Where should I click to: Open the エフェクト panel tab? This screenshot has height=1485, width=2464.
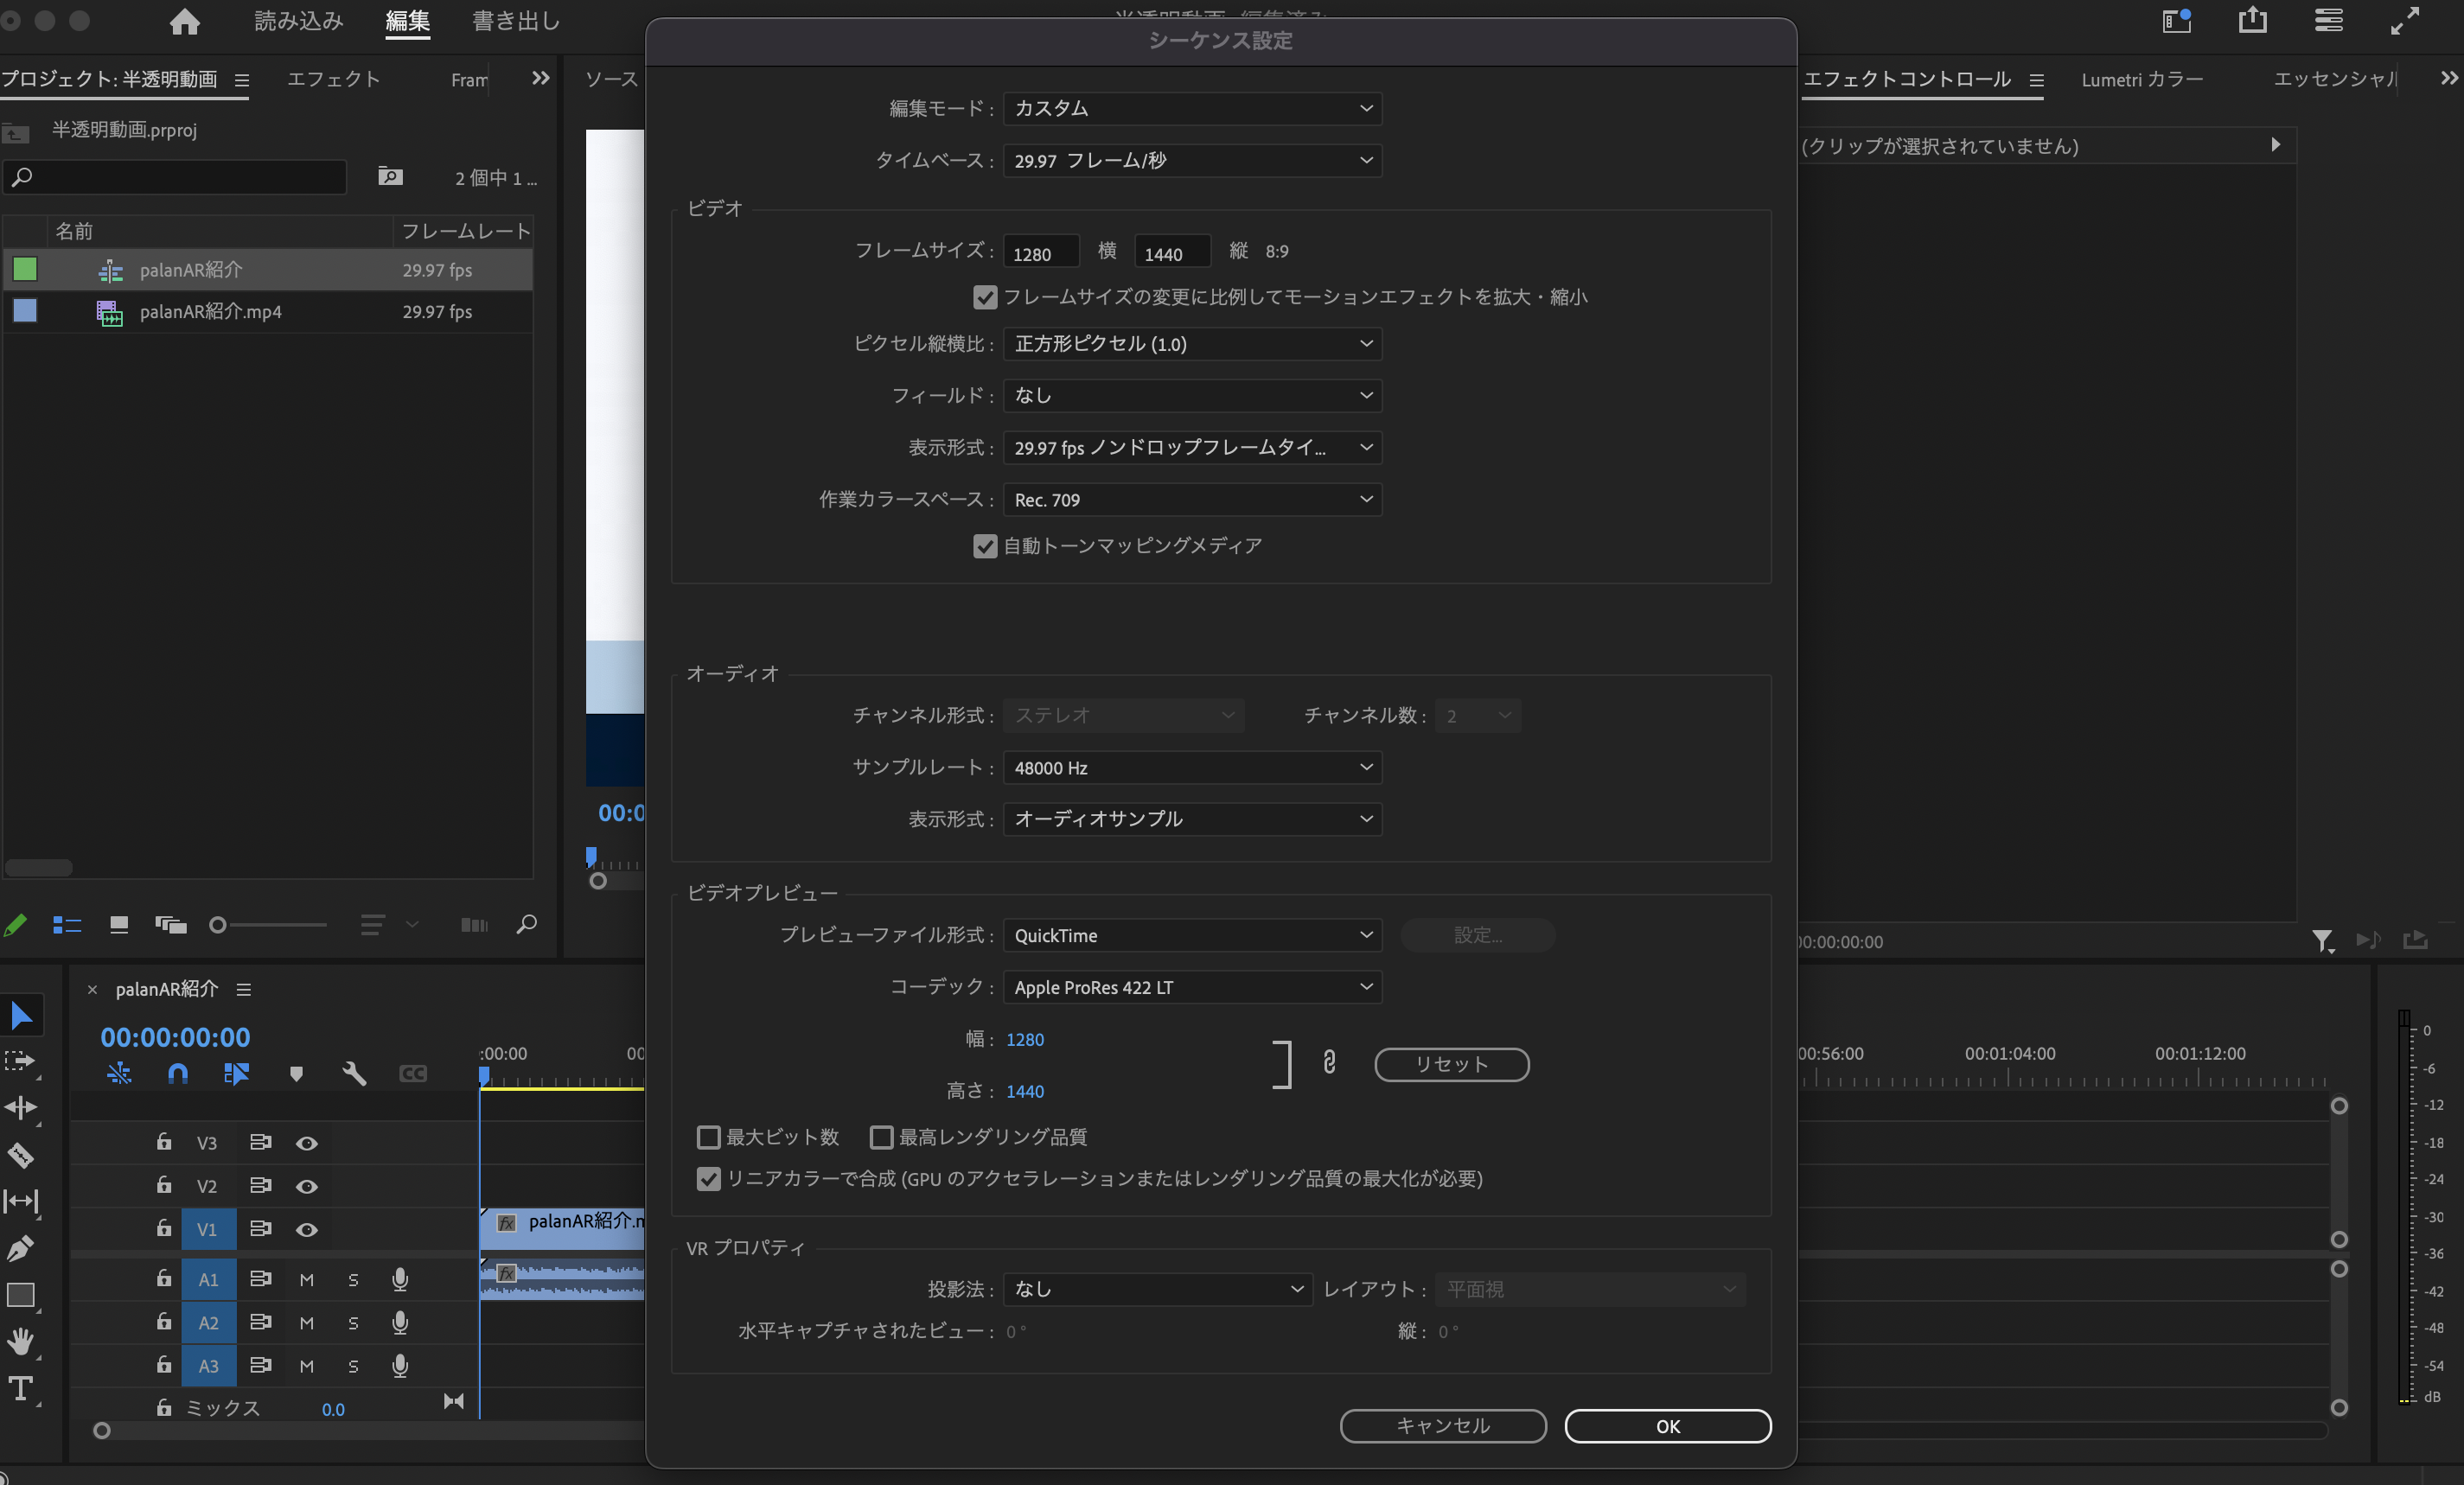(x=333, y=79)
